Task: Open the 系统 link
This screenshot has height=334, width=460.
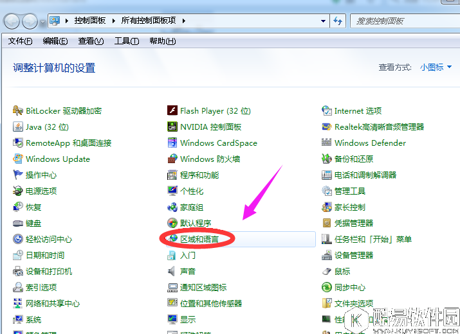Action: click(33, 319)
